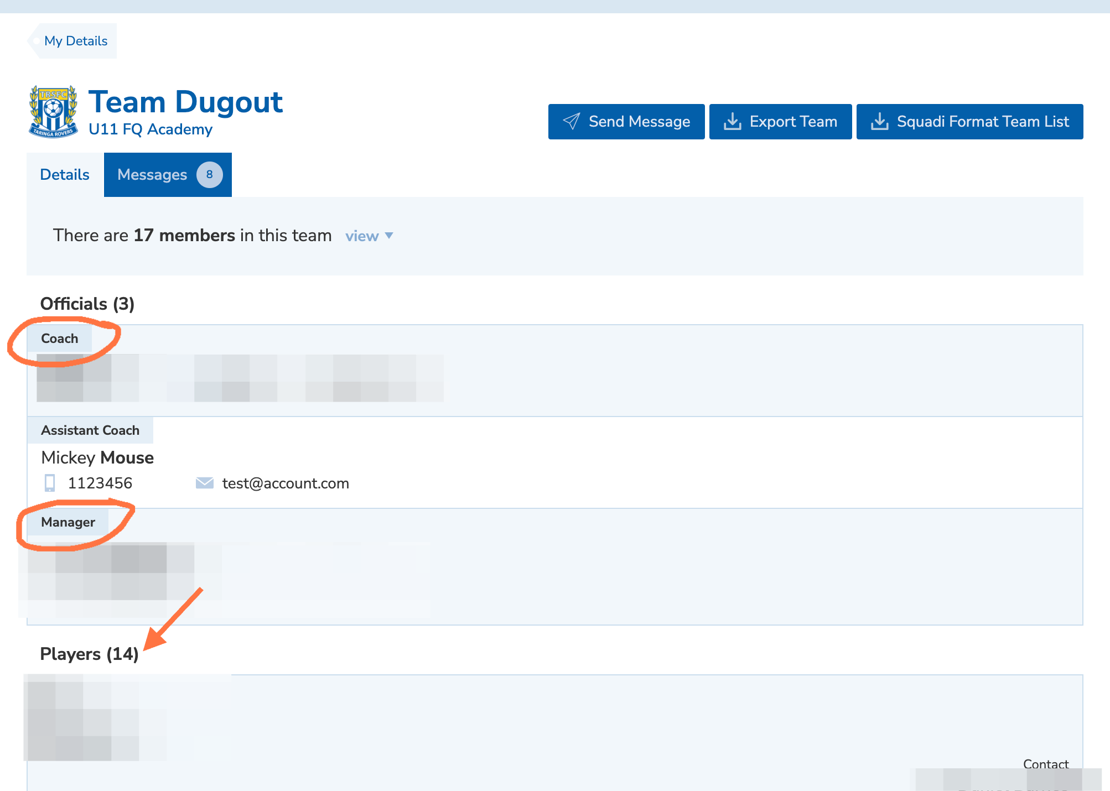The image size is (1110, 791).
Task: Click the envelope icon beside test@account.com
Action: coord(205,483)
